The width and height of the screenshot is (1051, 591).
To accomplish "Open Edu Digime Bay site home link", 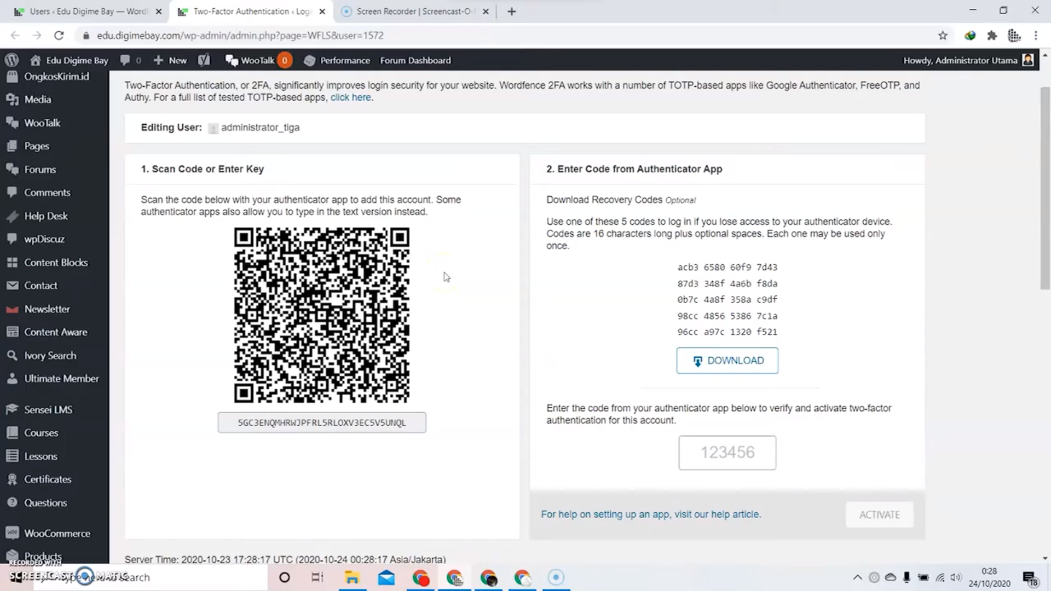I will (x=69, y=60).
